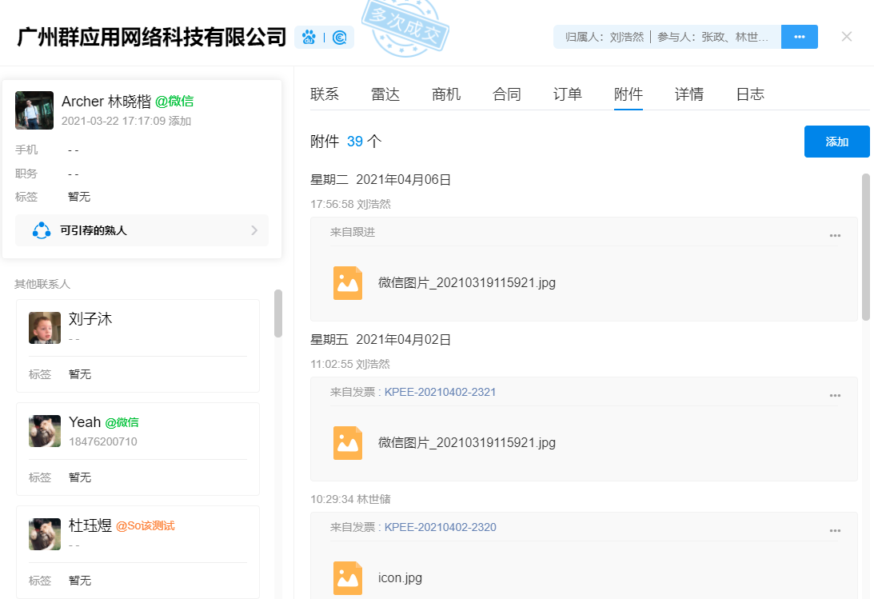874x599 pixels.
Task: Open the 合同 tab
Action: tap(507, 94)
